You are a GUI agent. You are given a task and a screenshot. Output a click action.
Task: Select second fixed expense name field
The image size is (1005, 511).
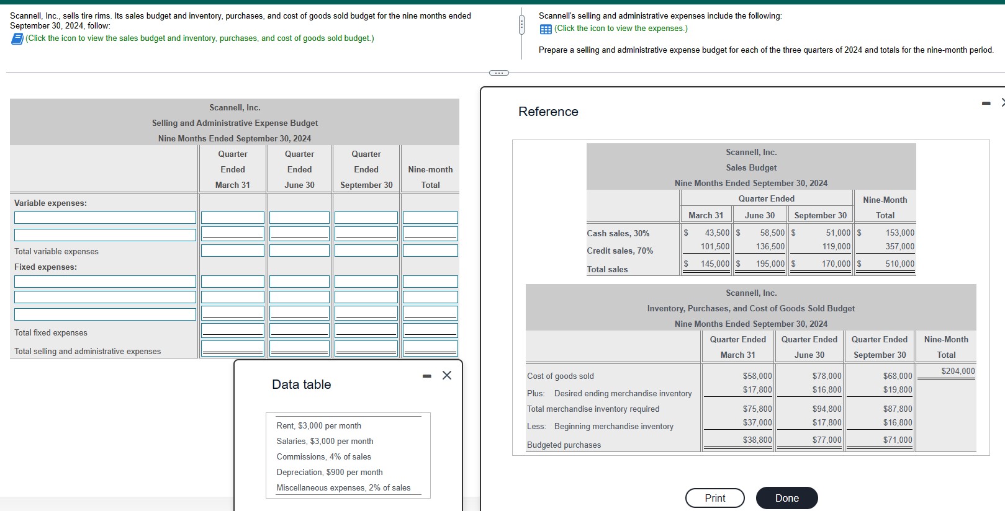coord(105,297)
